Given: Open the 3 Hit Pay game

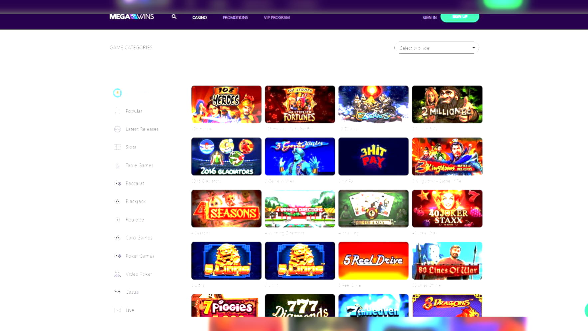Looking at the screenshot, I should pyautogui.click(x=373, y=157).
